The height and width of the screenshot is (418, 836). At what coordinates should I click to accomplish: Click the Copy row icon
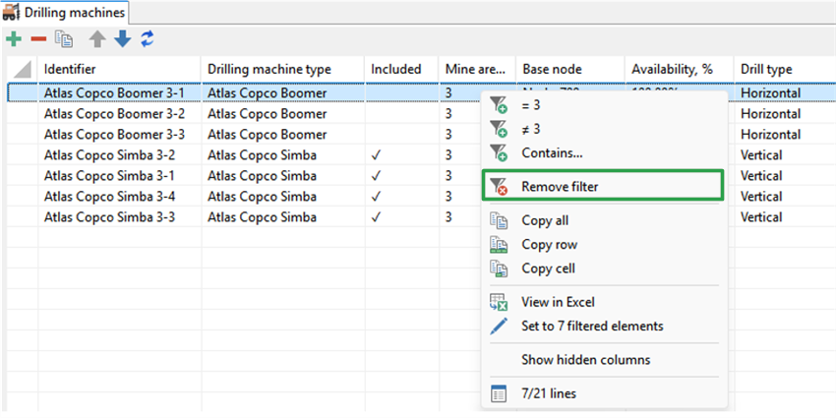pyautogui.click(x=499, y=245)
